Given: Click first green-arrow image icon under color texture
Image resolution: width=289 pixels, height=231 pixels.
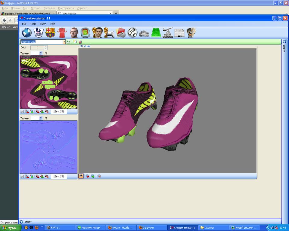Looking at the screenshot, I should [32, 112].
